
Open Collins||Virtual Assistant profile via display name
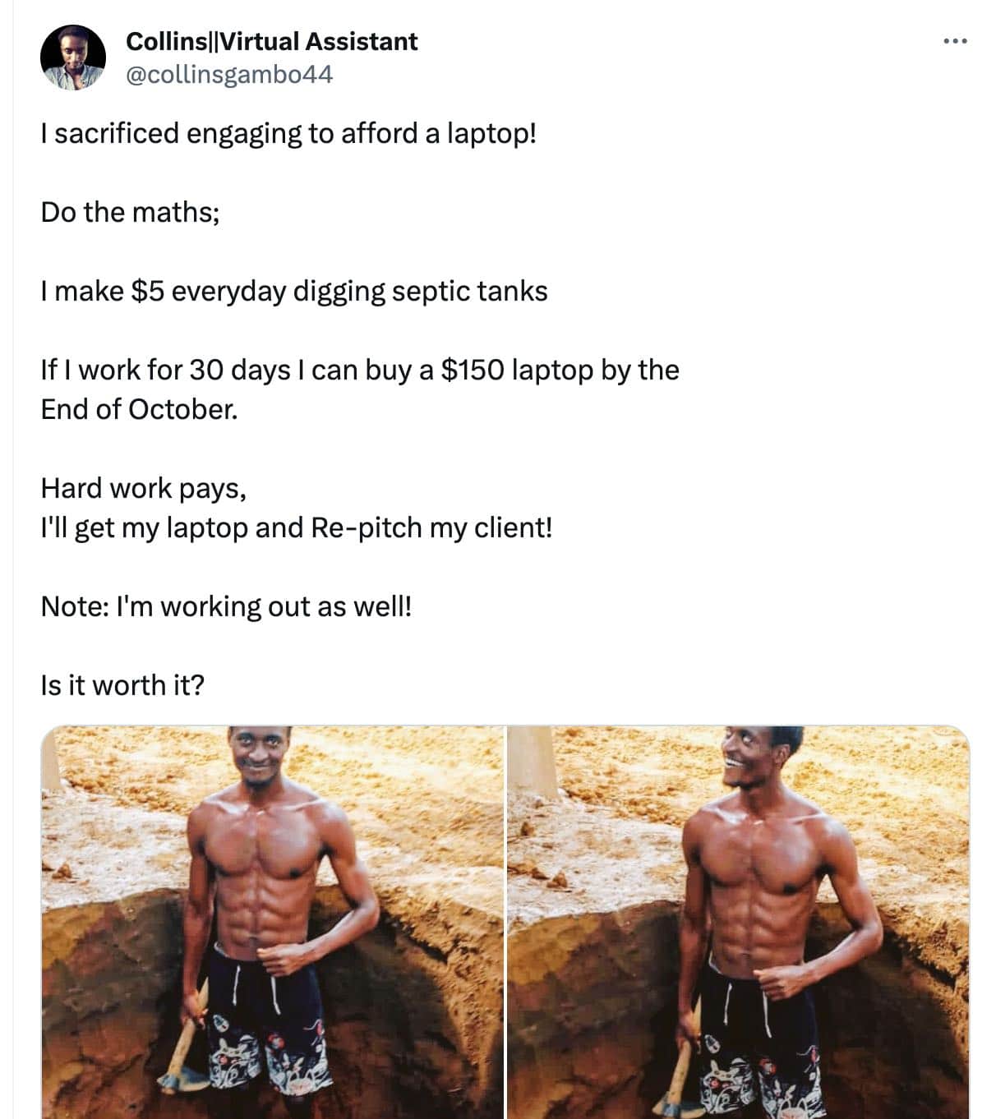point(271,41)
